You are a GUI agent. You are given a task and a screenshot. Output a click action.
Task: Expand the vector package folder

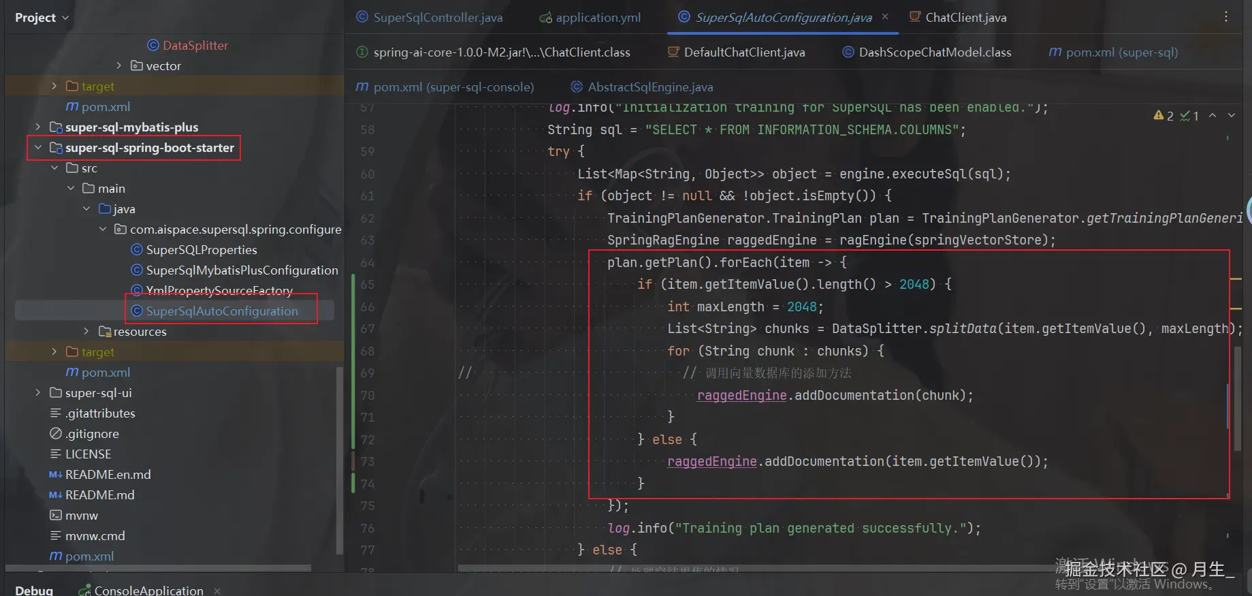[x=119, y=66]
